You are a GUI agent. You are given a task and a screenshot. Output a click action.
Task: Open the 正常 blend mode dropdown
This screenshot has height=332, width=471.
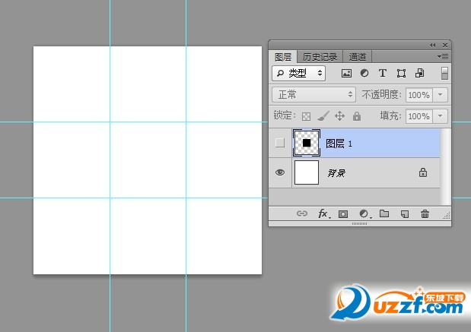click(313, 95)
